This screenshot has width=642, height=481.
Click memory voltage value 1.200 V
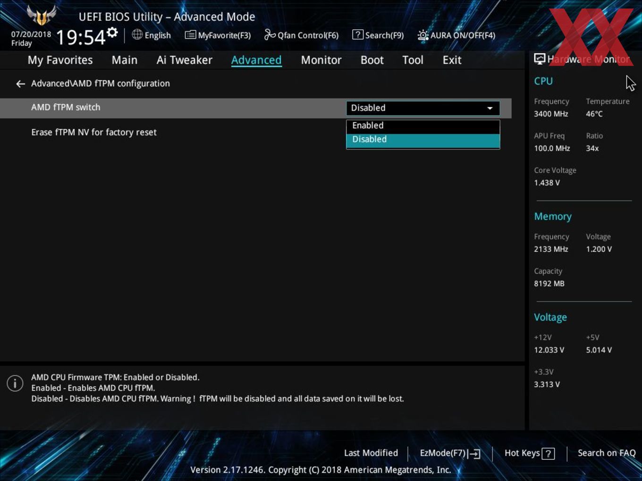[599, 249]
